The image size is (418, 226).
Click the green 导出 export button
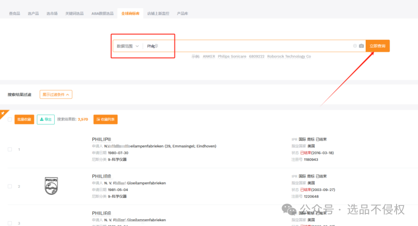pyautogui.click(x=46, y=119)
